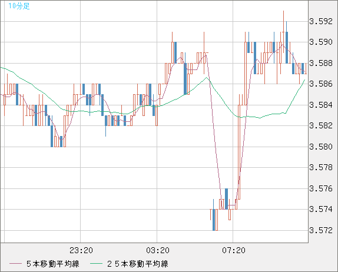This screenshot has height=272, width=338.
Task: Select the 3.574 price axis label
Action: pyautogui.click(x=321, y=209)
